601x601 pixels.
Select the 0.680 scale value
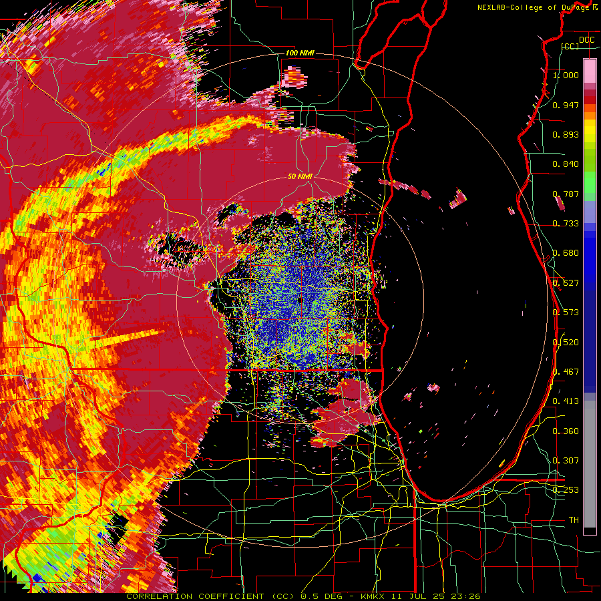pos(566,253)
